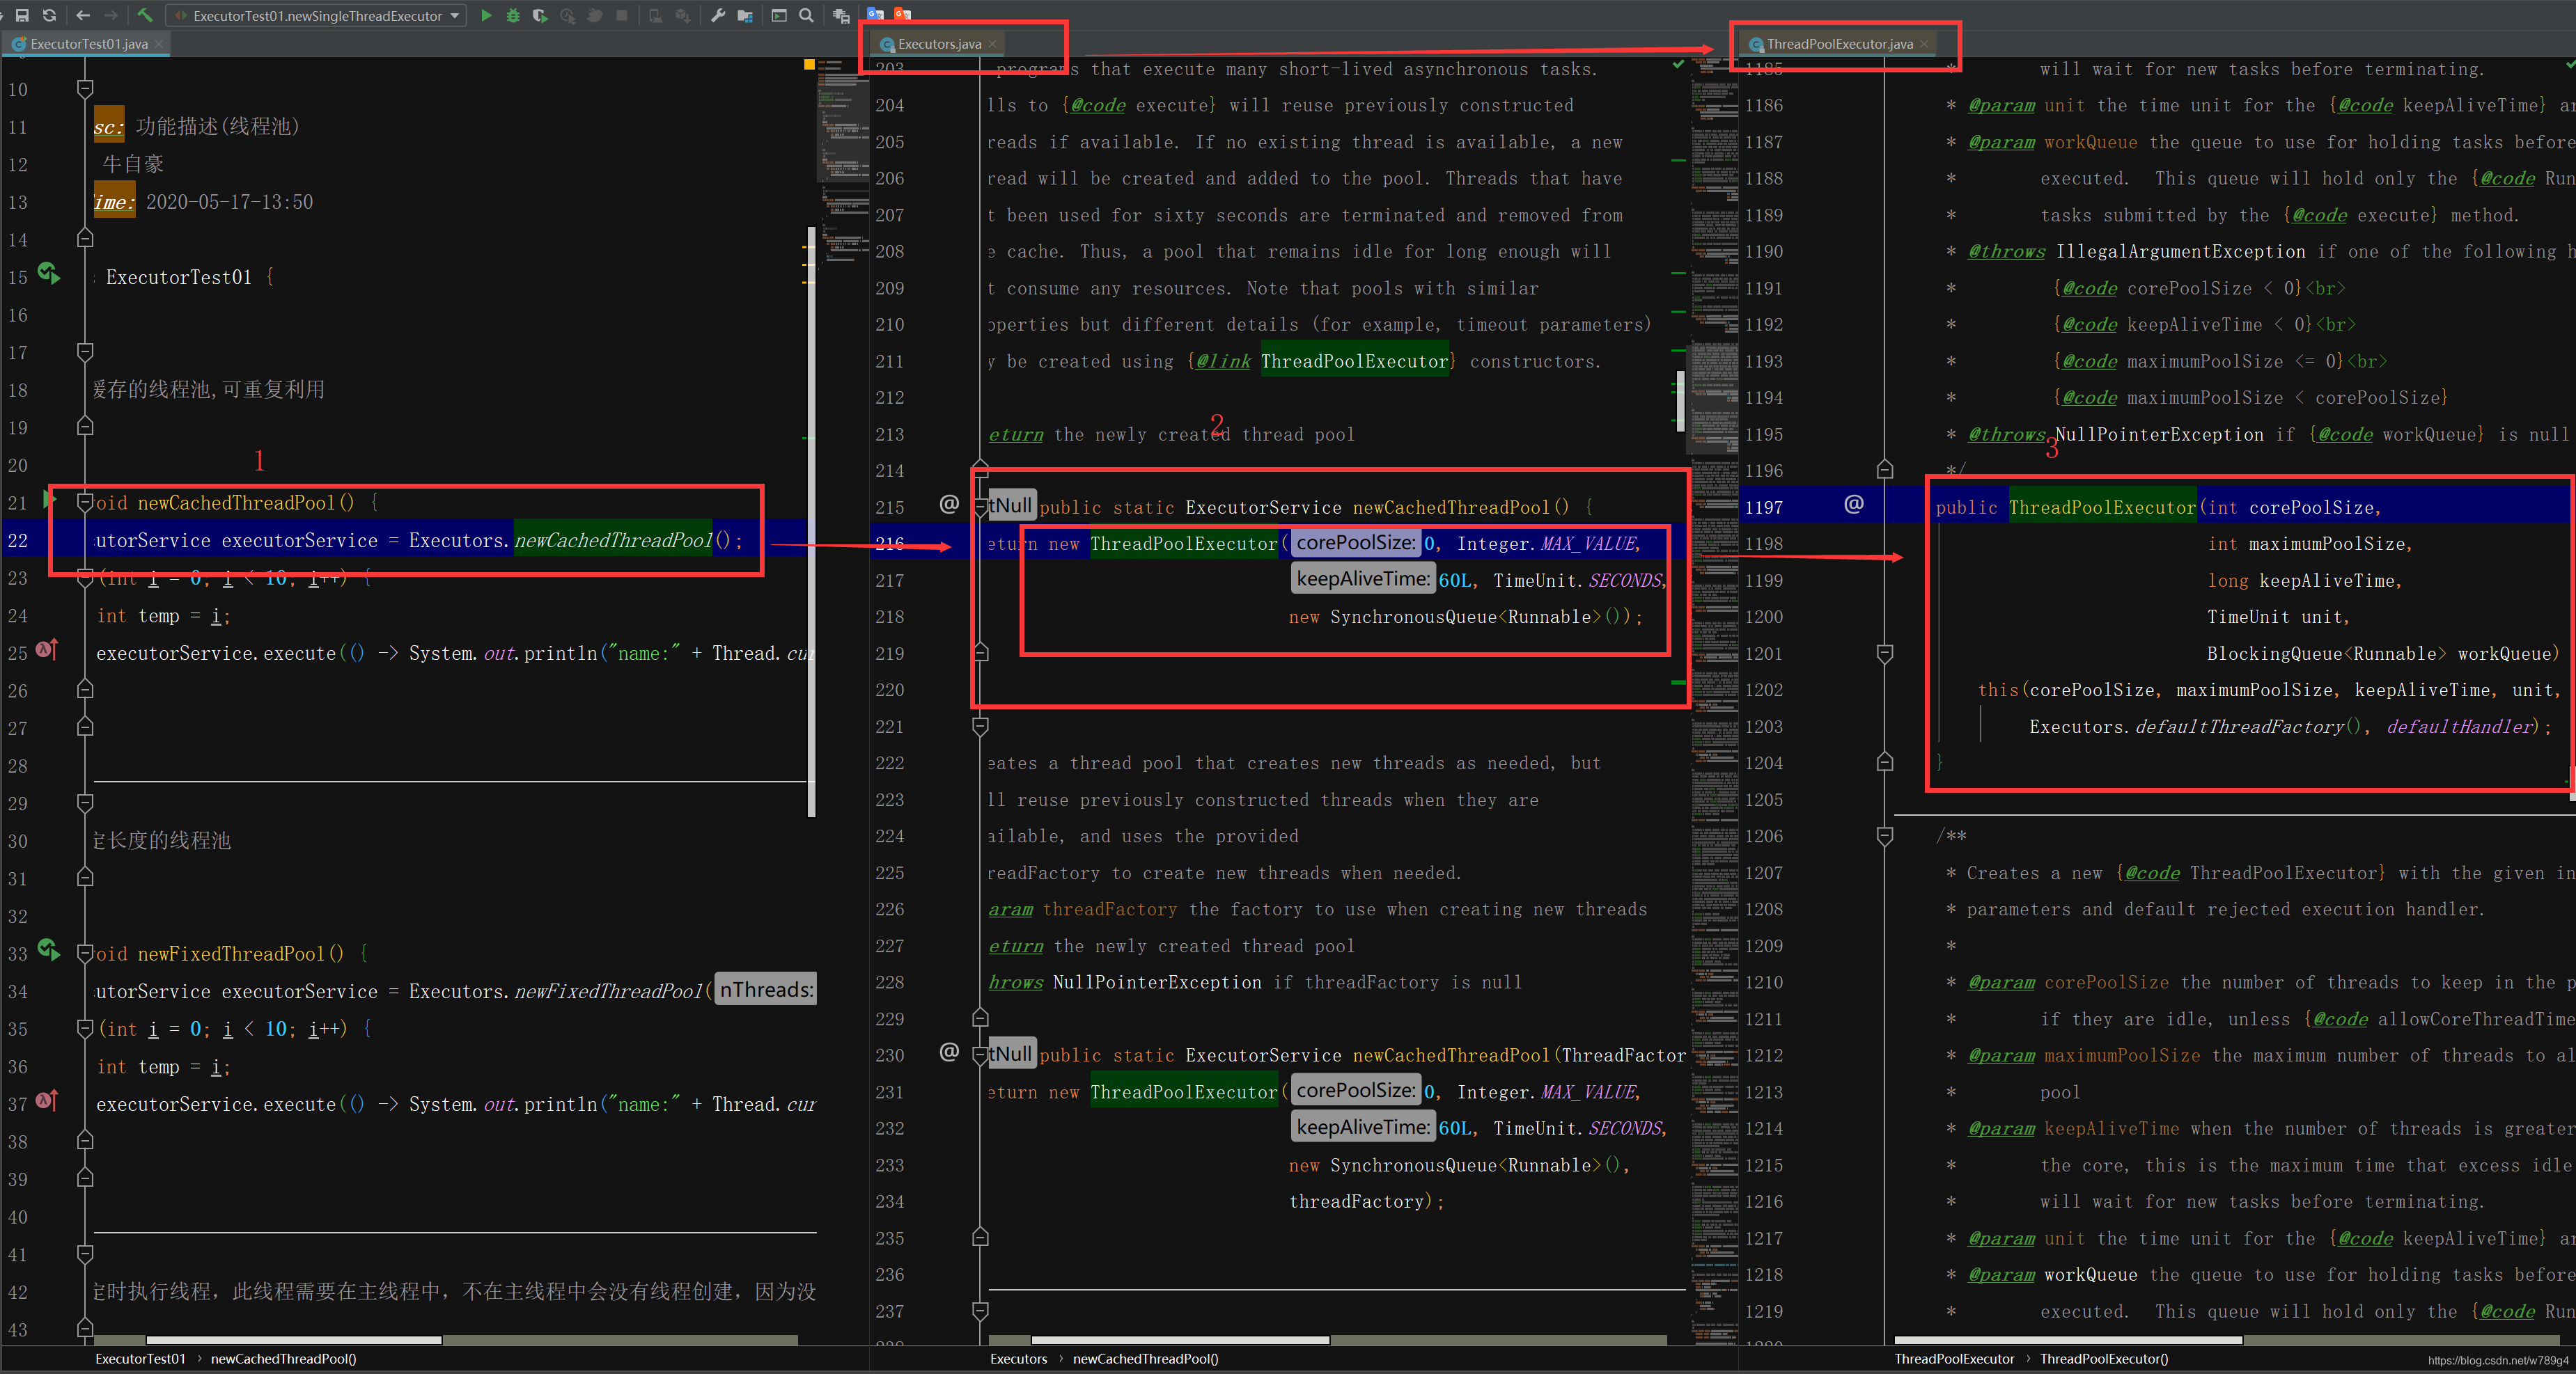Image resolution: width=2576 pixels, height=1374 pixels.
Task: Toggle fold marker at Executors line 214
Action: (981, 470)
